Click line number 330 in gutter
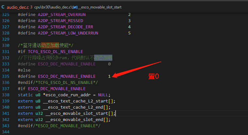The height and width of the screenshot is (135, 248). pos(6,46)
